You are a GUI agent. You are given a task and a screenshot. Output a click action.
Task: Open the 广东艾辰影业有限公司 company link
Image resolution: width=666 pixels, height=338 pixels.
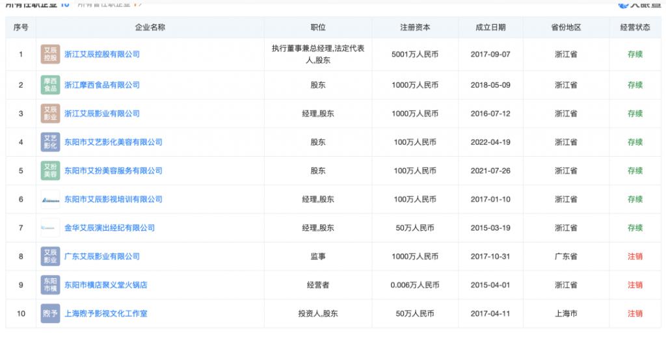tap(101, 257)
